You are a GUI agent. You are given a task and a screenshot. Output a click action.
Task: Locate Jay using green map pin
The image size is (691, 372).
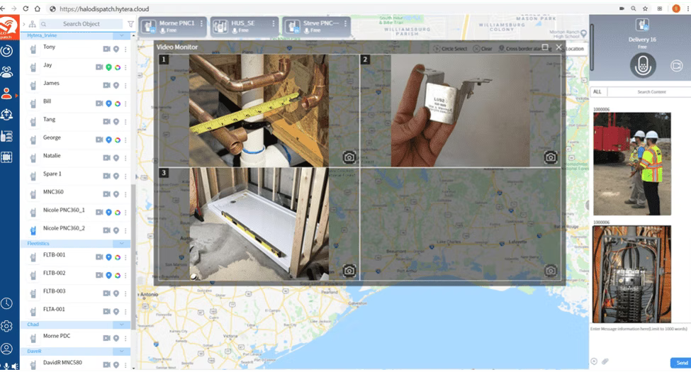109,67
